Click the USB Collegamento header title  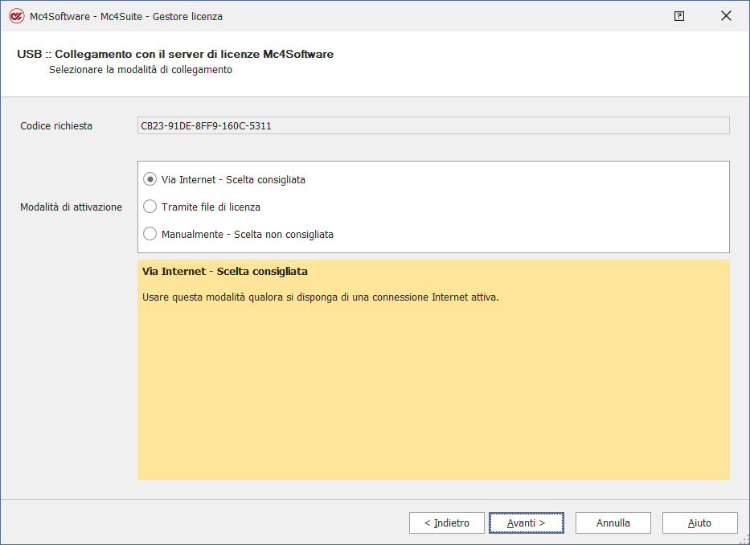coord(175,55)
